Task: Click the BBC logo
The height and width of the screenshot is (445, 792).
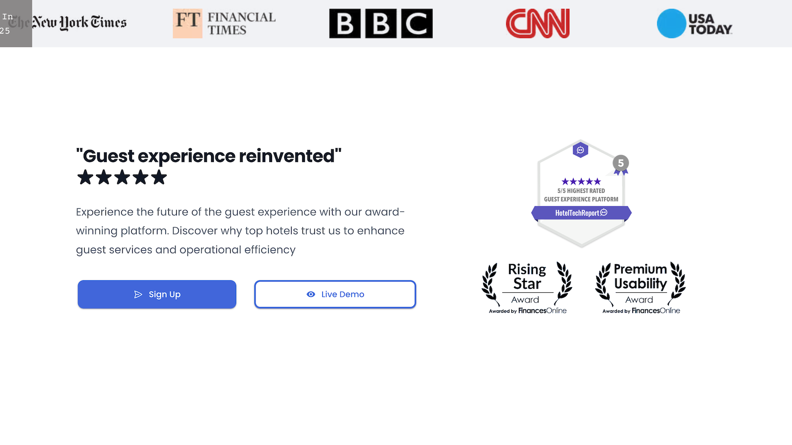Action: coord(381,23)
